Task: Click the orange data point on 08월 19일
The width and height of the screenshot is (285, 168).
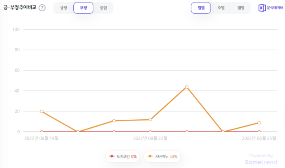Action: click(42, 111)
